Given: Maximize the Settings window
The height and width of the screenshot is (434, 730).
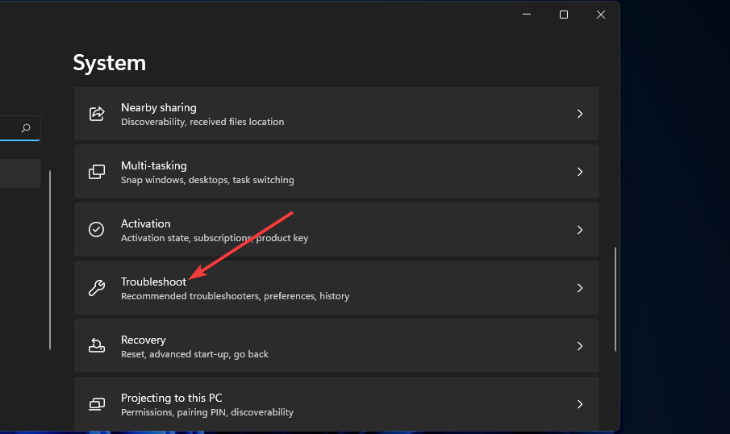Looking at the screenshot, I should (564, 15).
